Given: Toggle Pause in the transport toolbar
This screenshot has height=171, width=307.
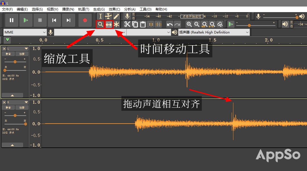Looking at the screenshot, I should point(11,20).
